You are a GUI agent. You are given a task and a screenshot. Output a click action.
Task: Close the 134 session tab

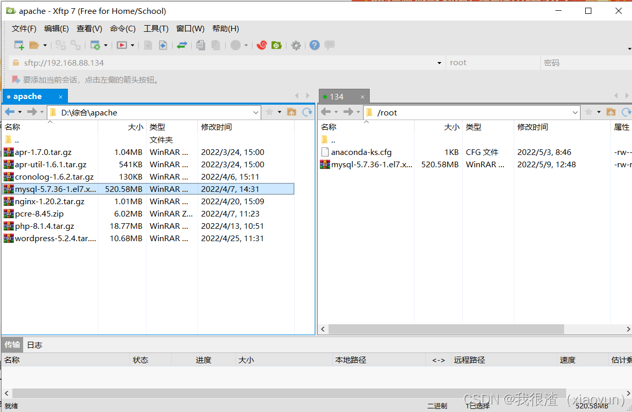point(362,96)
